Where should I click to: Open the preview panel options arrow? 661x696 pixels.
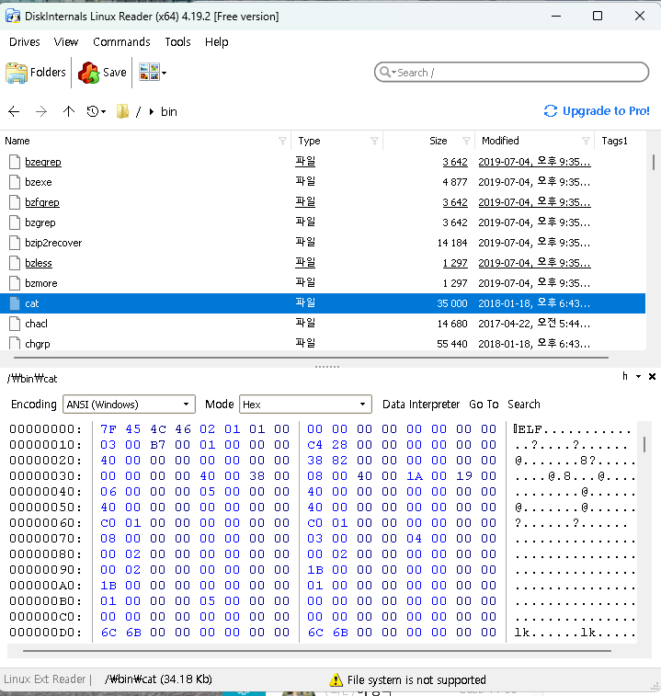tap(638, 376)
